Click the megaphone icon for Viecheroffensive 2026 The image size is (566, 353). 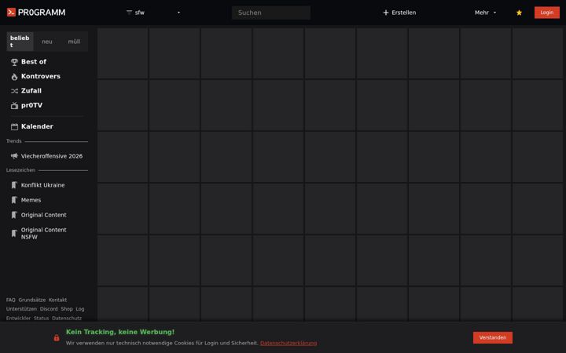click(14, 156)
